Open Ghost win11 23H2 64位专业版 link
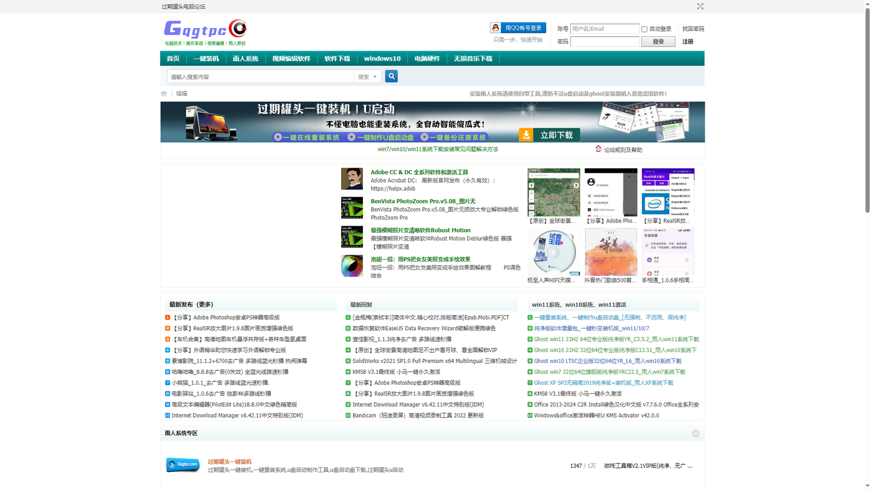Screen dimensions: 871x490 616,339
